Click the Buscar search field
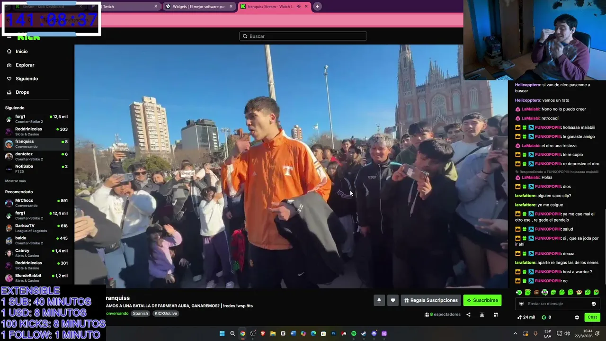The width and height of the screenshot is (606, 341). 303,36
